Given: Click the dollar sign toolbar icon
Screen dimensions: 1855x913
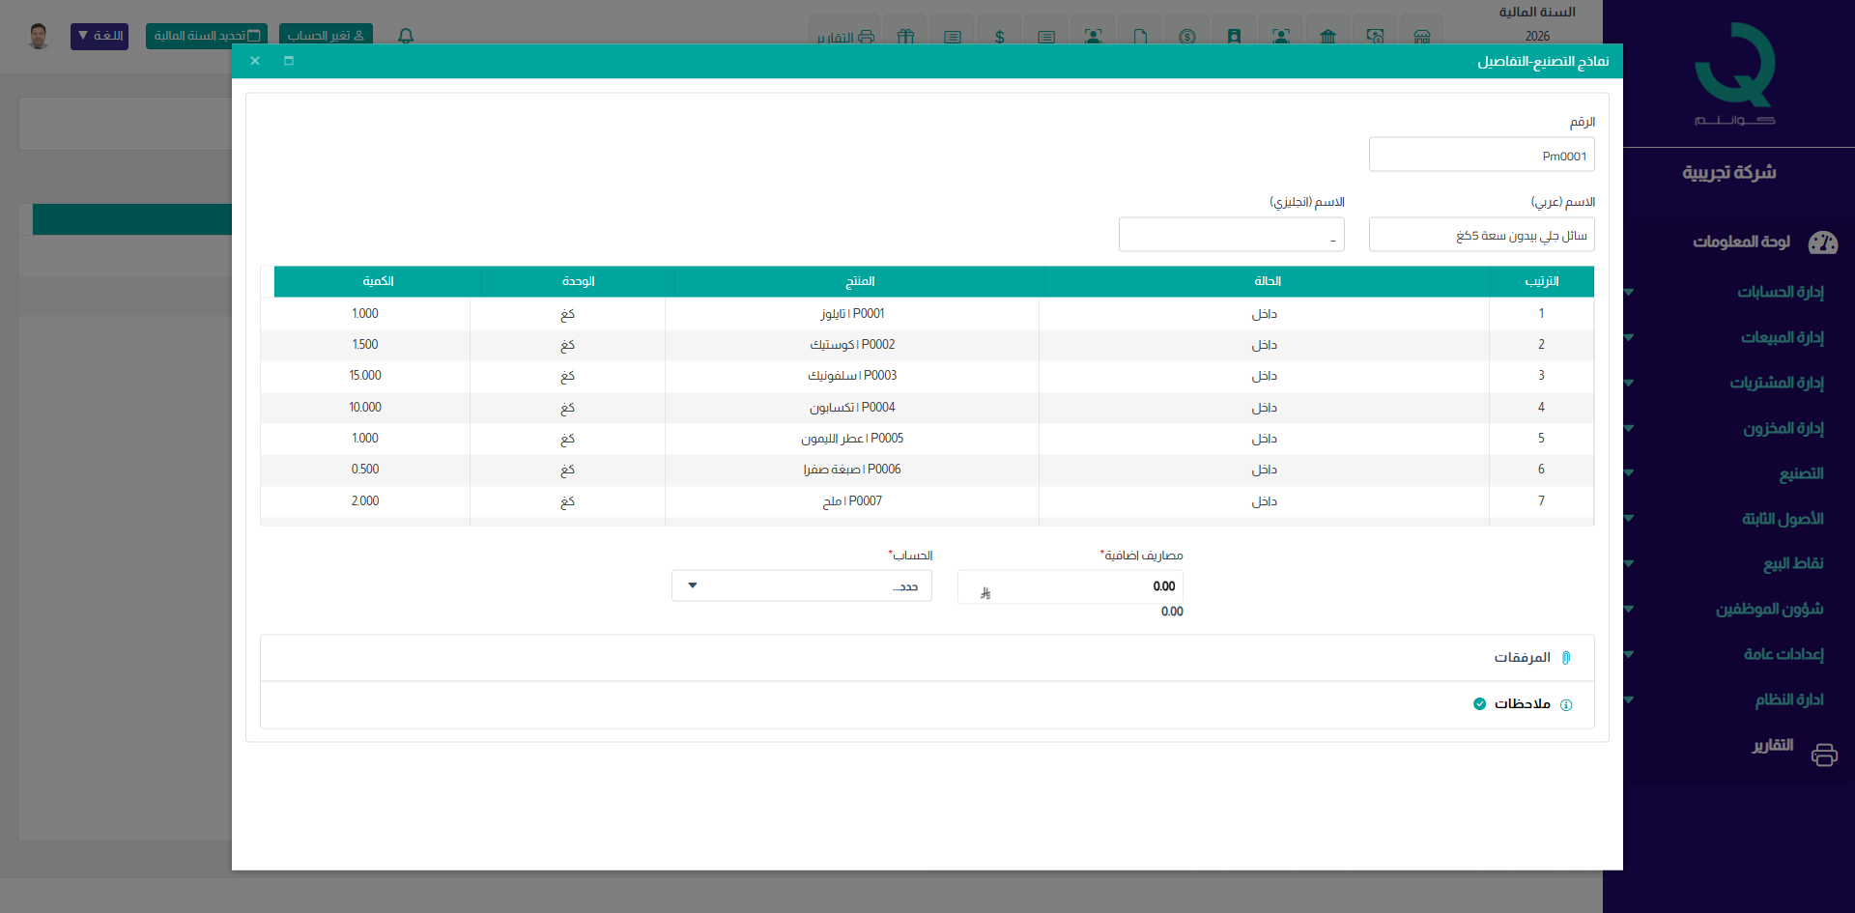Looking at the screenshot, I should (x=999, y=37).
